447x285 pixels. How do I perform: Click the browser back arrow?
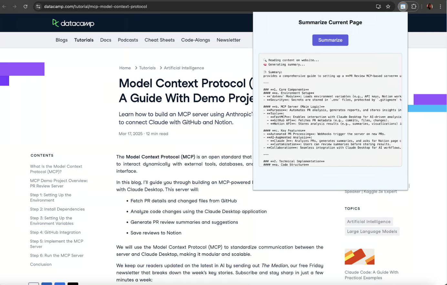(4, 6)
